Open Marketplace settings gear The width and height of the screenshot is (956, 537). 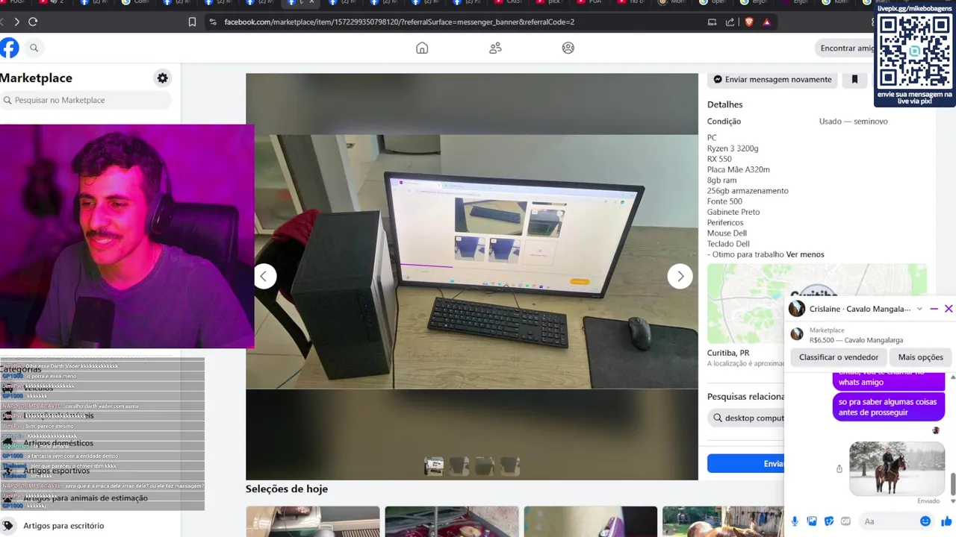(162, 78)
